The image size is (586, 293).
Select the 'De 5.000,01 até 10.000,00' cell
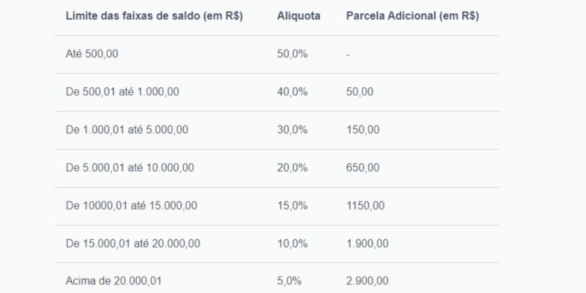tap(130, 168)
